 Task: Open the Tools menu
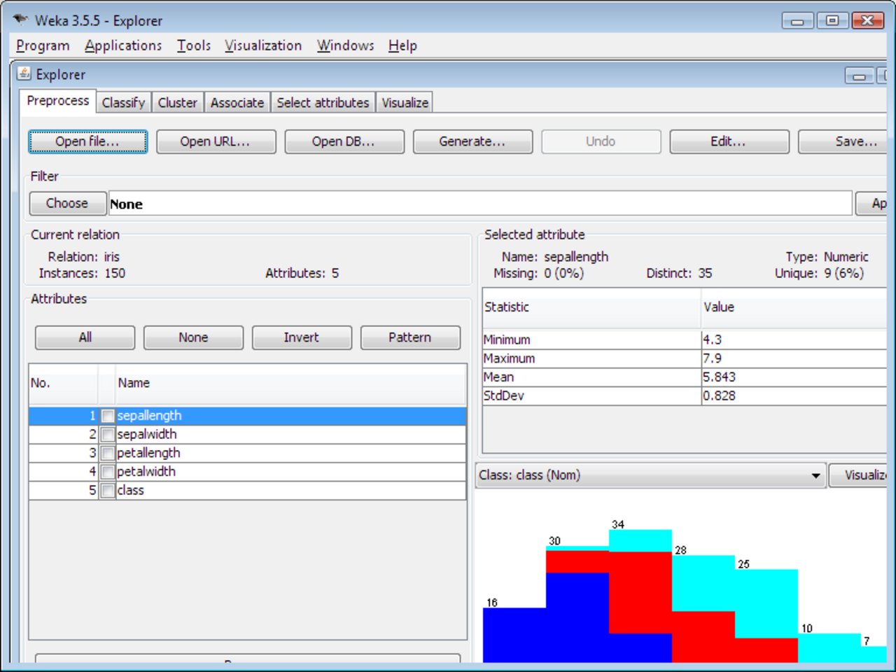(194, 45)
